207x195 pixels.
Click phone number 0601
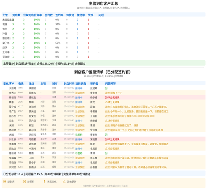click(20, 158)
